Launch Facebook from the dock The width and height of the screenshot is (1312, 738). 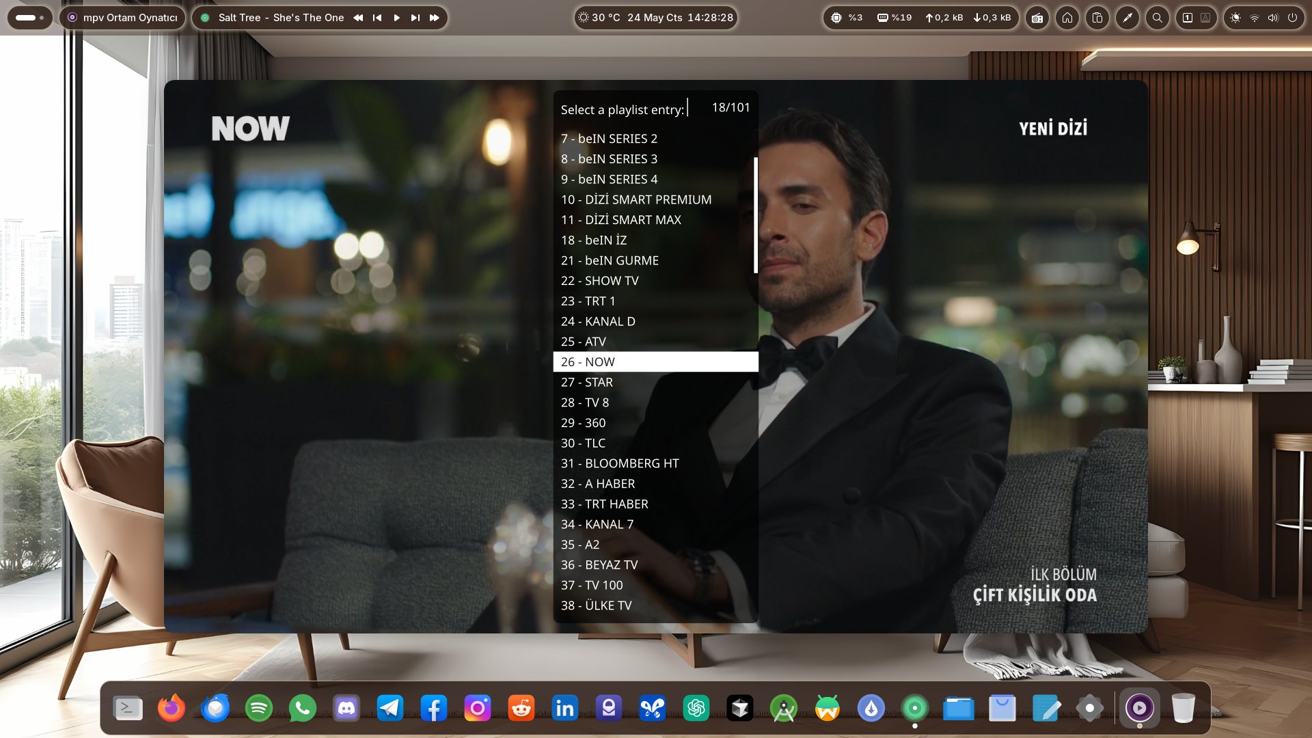coord(434,708)
